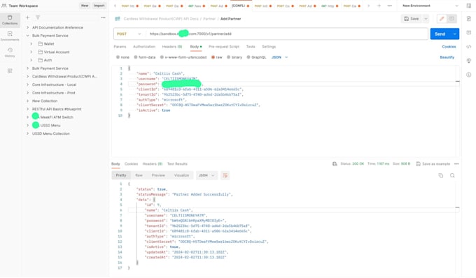Open the New Environment dropdown

click(x=430, y=6)
